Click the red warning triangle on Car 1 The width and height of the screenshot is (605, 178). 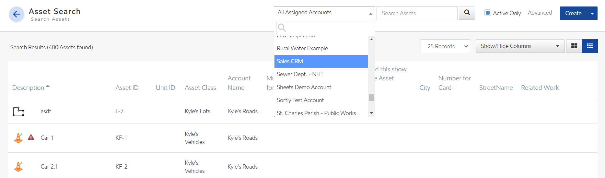tap(31, 137)
